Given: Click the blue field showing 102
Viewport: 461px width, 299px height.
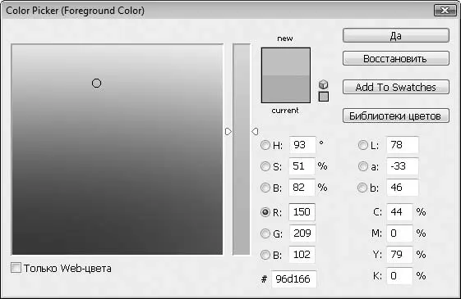Looking at the screenshot, I should (x=302, y=255).
